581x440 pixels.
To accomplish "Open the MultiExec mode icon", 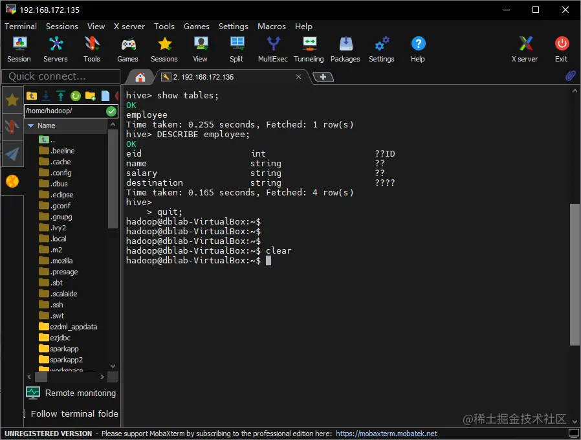I will [x=273, y=49].
